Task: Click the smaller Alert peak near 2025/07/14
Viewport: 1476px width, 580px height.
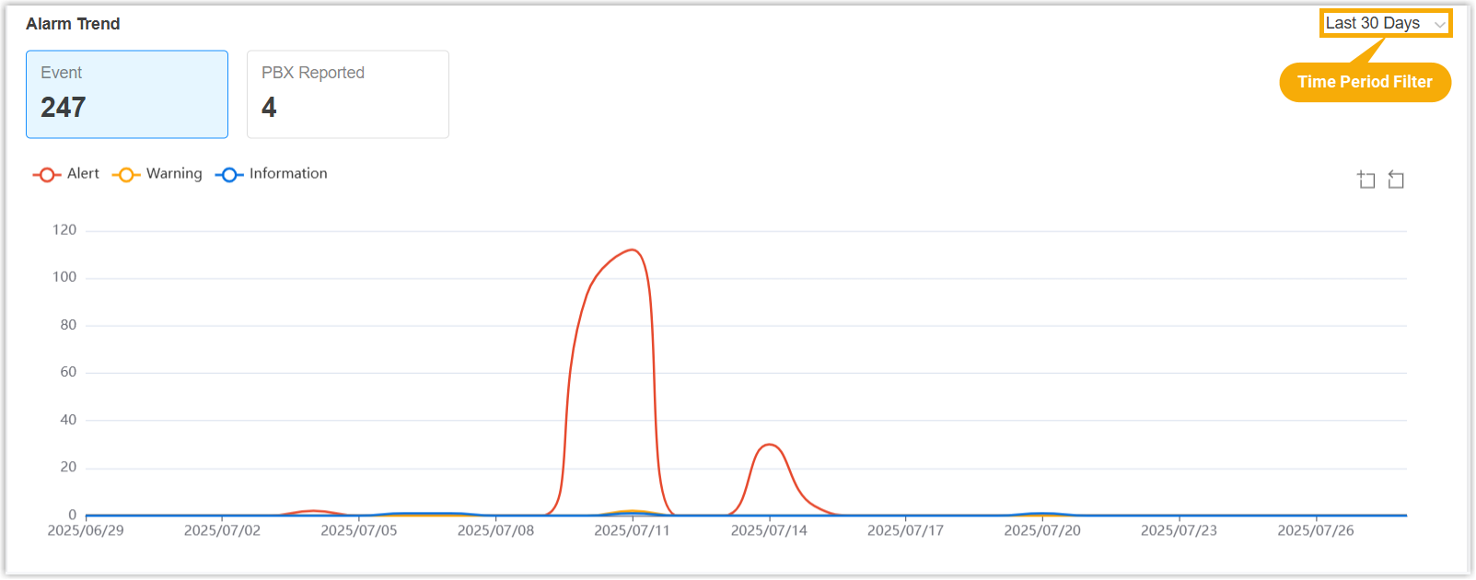Action: pyautogui.click(x=770, y=446)
